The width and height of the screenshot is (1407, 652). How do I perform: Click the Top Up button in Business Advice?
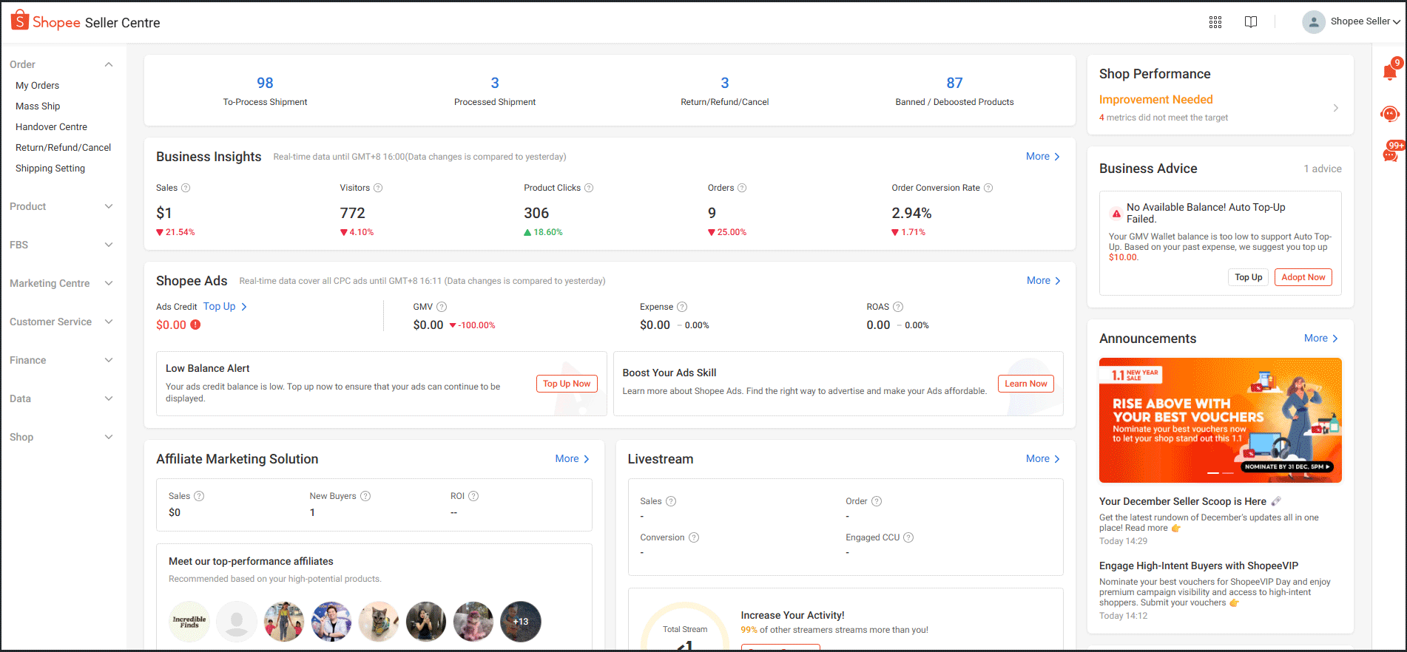point(1249,277)
